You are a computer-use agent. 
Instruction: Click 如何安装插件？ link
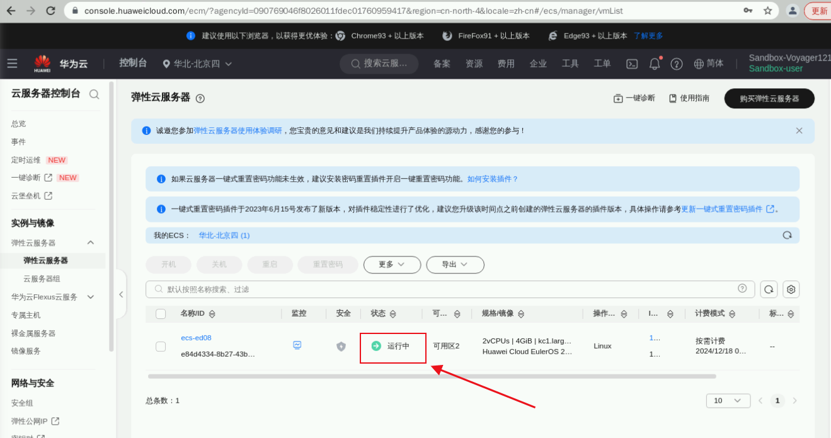click(493, 179)
